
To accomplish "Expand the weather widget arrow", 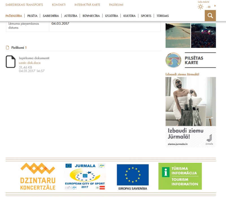I will click(x=215, y=6).
